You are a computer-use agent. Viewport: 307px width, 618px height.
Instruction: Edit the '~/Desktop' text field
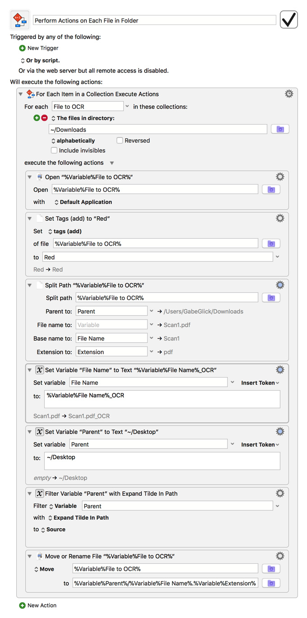click(162, 461)
